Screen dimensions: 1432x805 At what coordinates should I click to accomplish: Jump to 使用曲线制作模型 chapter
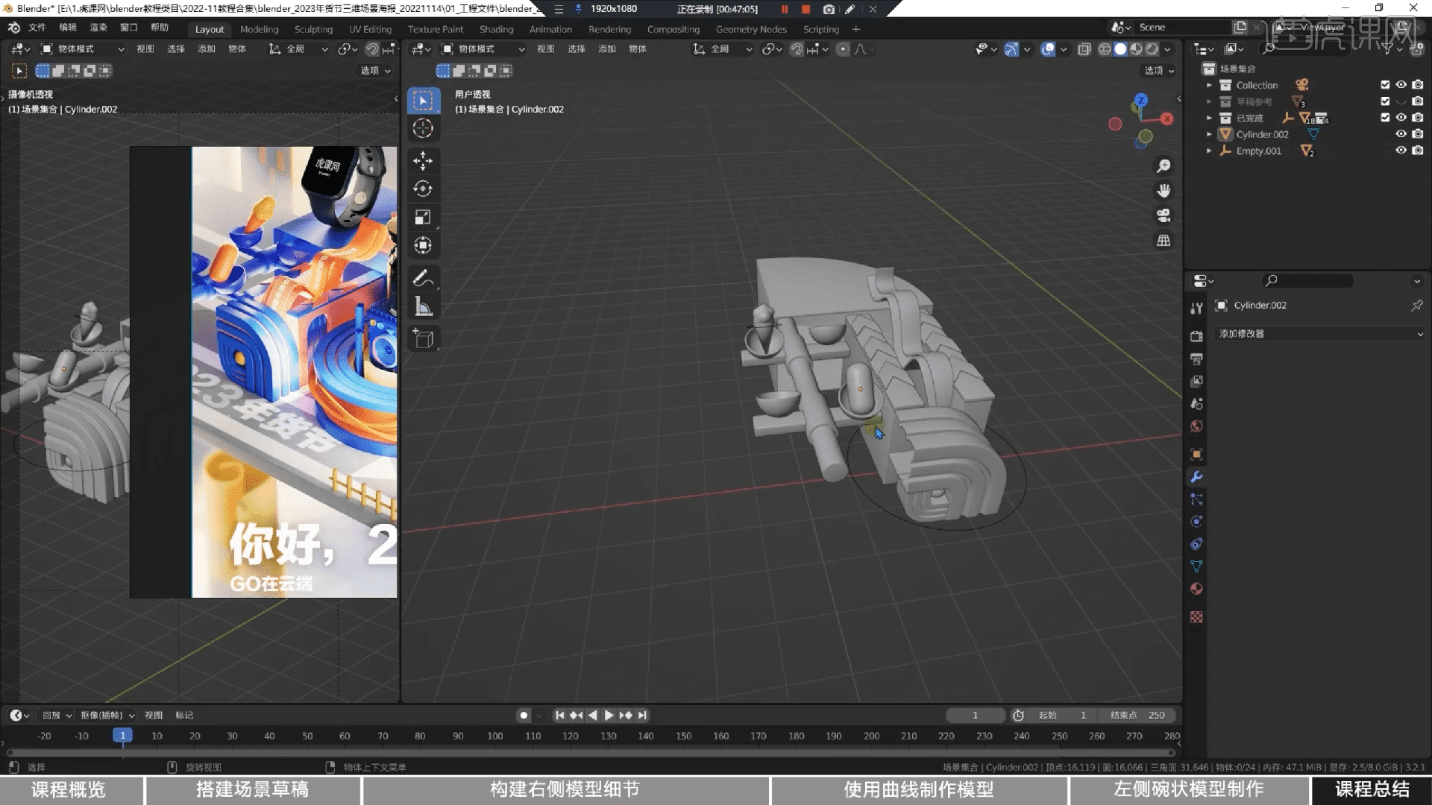[x=919, y=790]
